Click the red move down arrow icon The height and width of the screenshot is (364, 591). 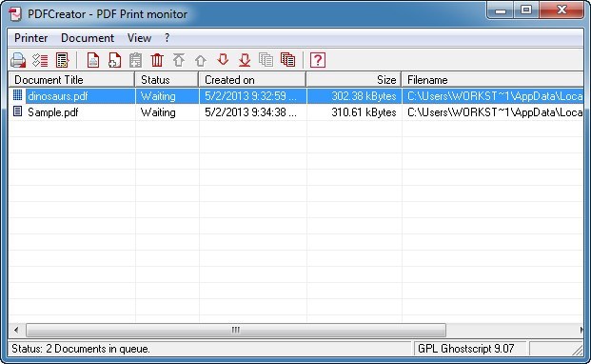[x=223, y=60]
